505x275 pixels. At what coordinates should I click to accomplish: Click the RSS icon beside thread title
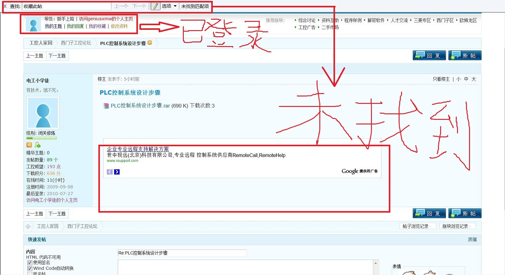[150, 43]
